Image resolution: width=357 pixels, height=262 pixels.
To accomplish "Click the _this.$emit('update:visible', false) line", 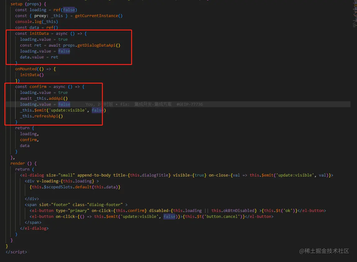I will (63, 110).
